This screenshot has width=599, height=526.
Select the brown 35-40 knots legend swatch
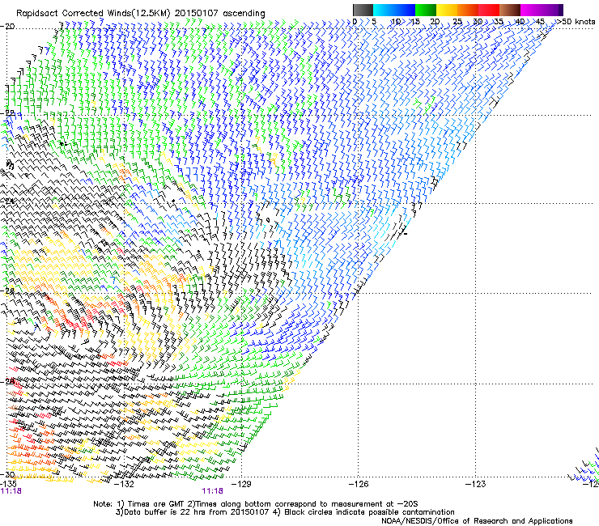510,10
